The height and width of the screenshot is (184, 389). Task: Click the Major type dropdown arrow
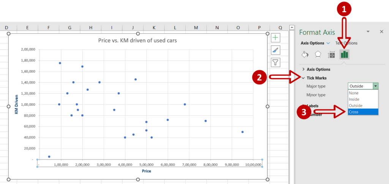click(375, 86)
